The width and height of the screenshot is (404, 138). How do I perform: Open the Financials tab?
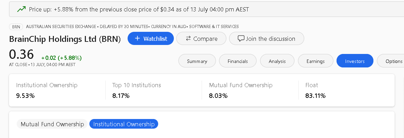pyautogui.click(x=237, y=61)
